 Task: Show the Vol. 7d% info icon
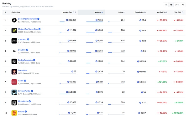[x=182, y=12]
